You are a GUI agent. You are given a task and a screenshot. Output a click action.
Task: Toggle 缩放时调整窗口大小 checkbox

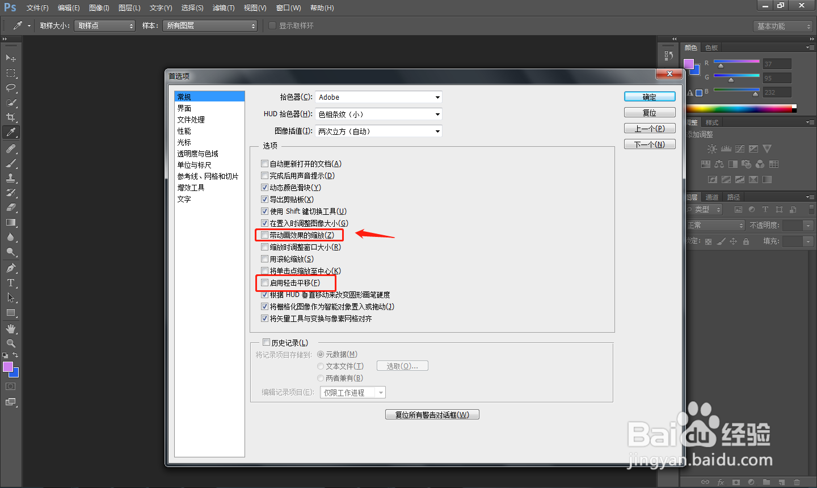(x=264, y=247)
